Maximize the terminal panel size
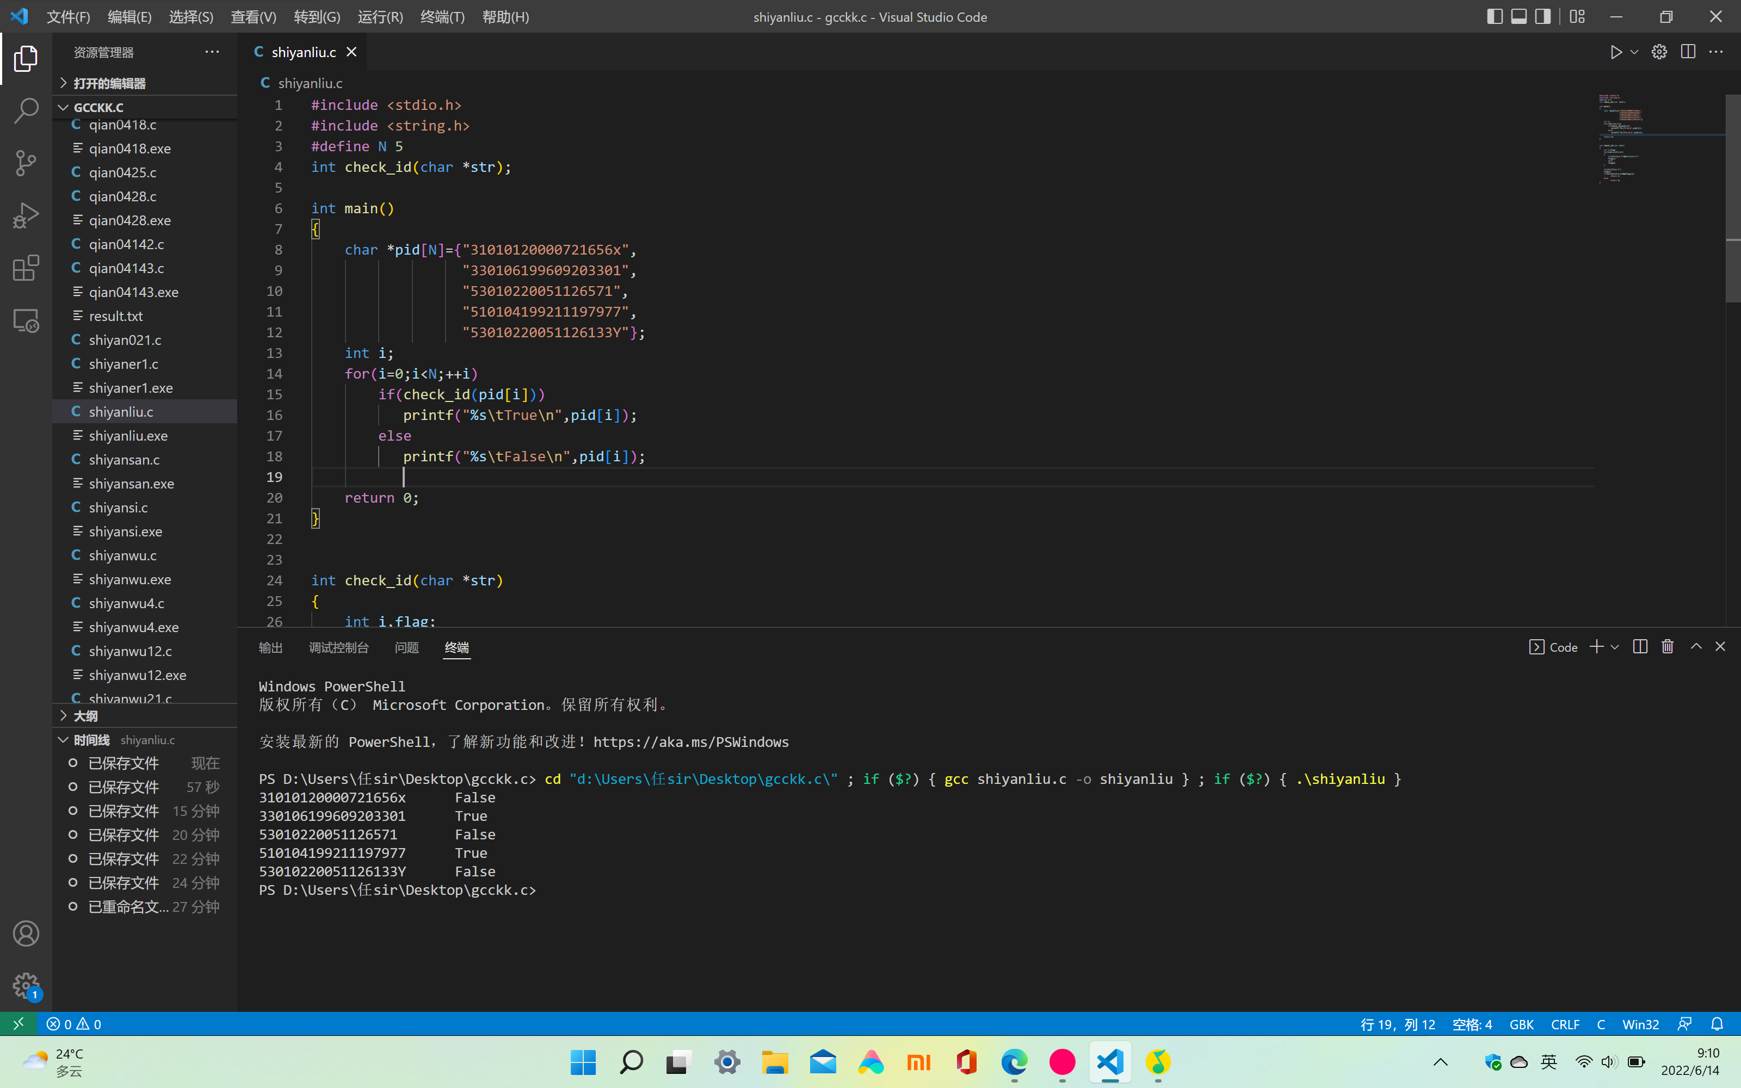1741x1088 pixels. coord(1696,646)
